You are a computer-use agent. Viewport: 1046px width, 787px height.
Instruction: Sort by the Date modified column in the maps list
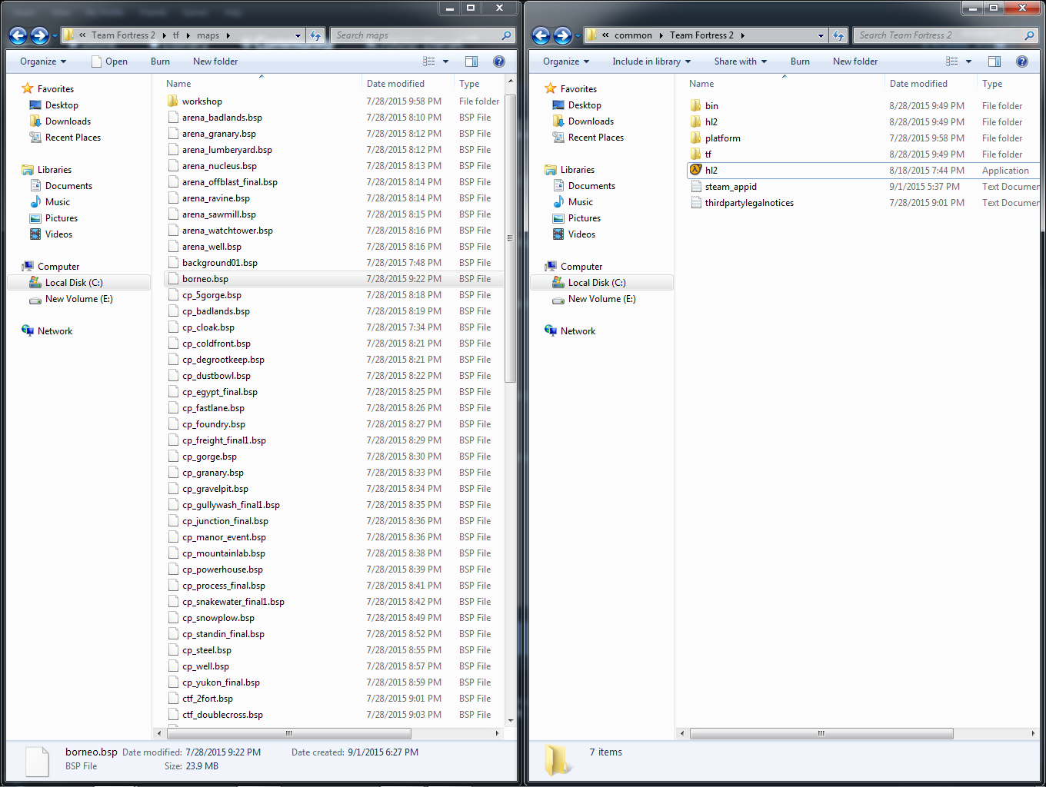point(395,84)
